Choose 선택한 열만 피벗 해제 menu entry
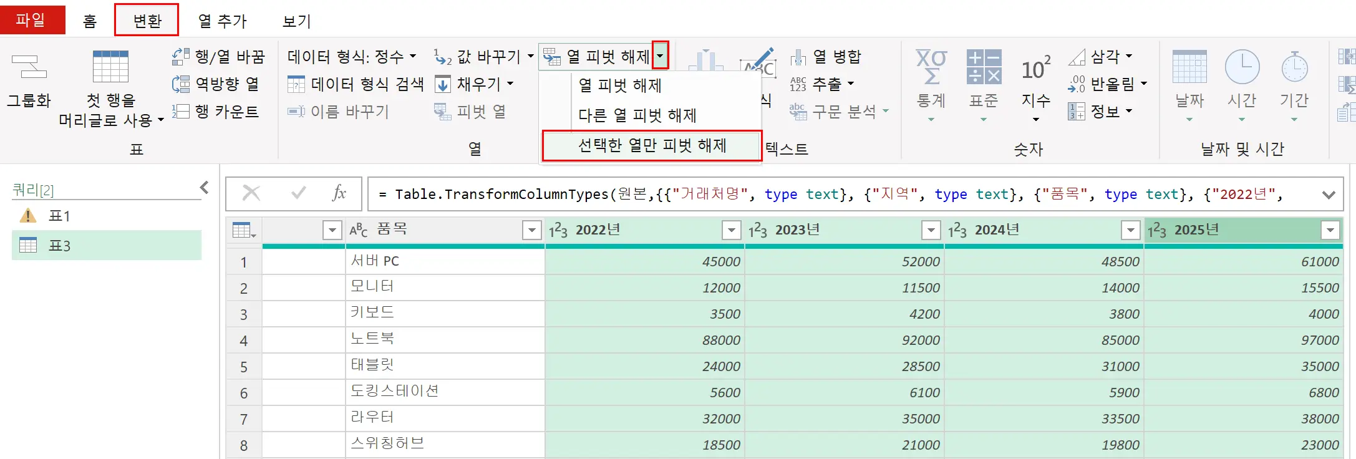The width and height of the screenshot is (1356, 459). click(652, 145)
